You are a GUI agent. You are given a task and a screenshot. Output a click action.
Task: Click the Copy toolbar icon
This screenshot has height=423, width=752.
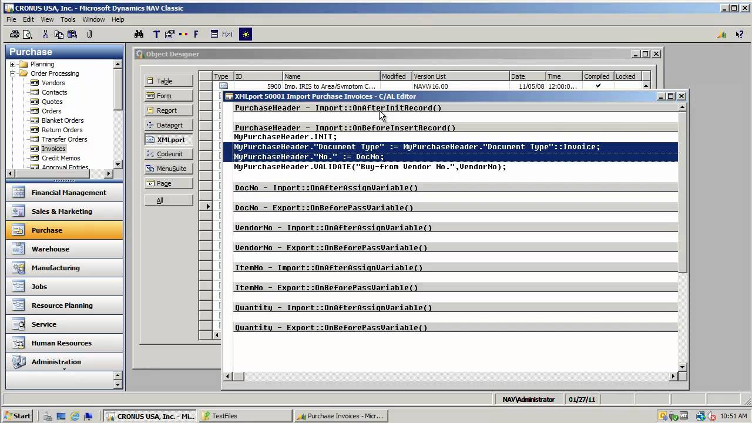point(59,35)
